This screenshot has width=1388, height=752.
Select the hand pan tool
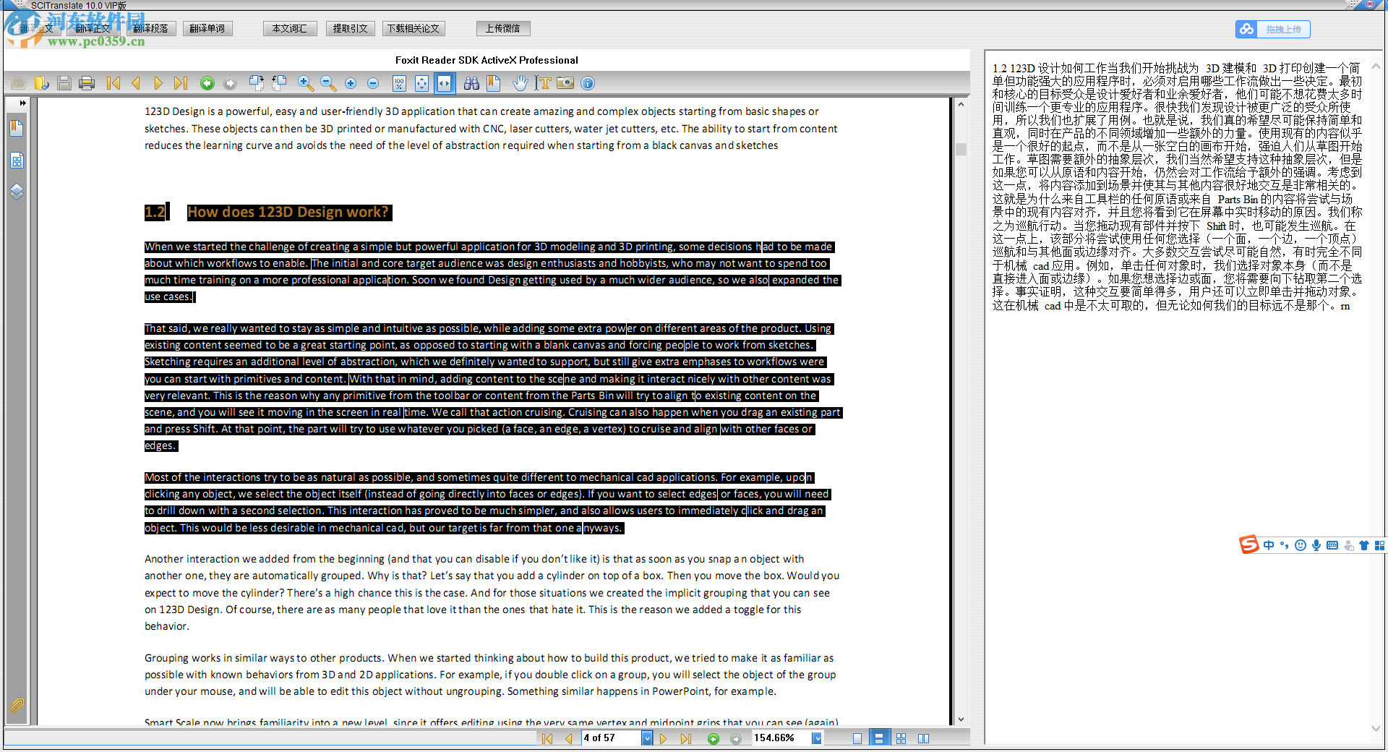(x=520, y=84)
